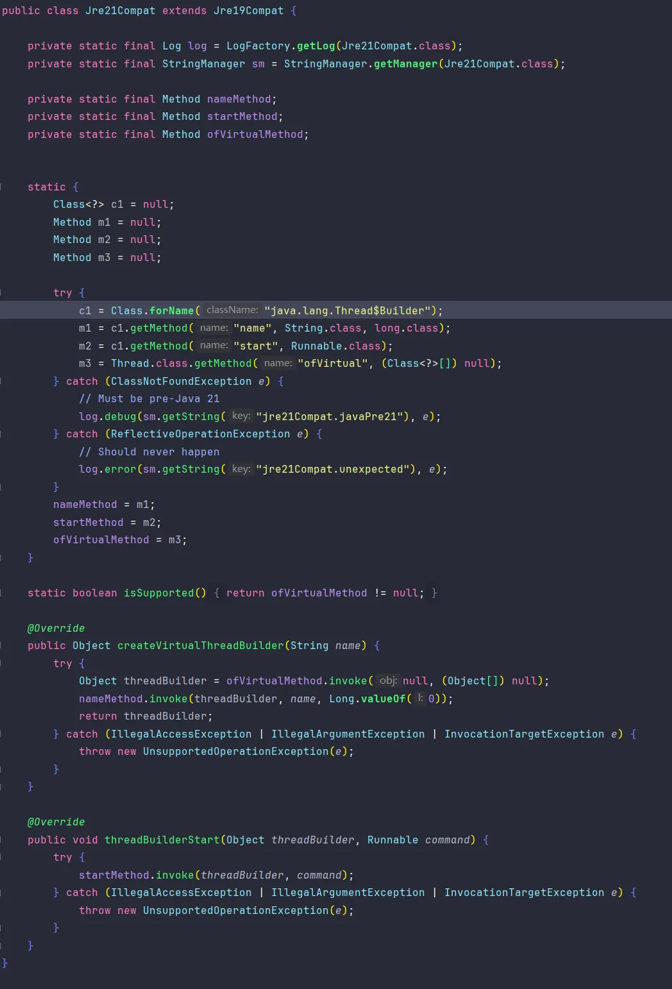Click getLog method call in log field

point(316,46)
